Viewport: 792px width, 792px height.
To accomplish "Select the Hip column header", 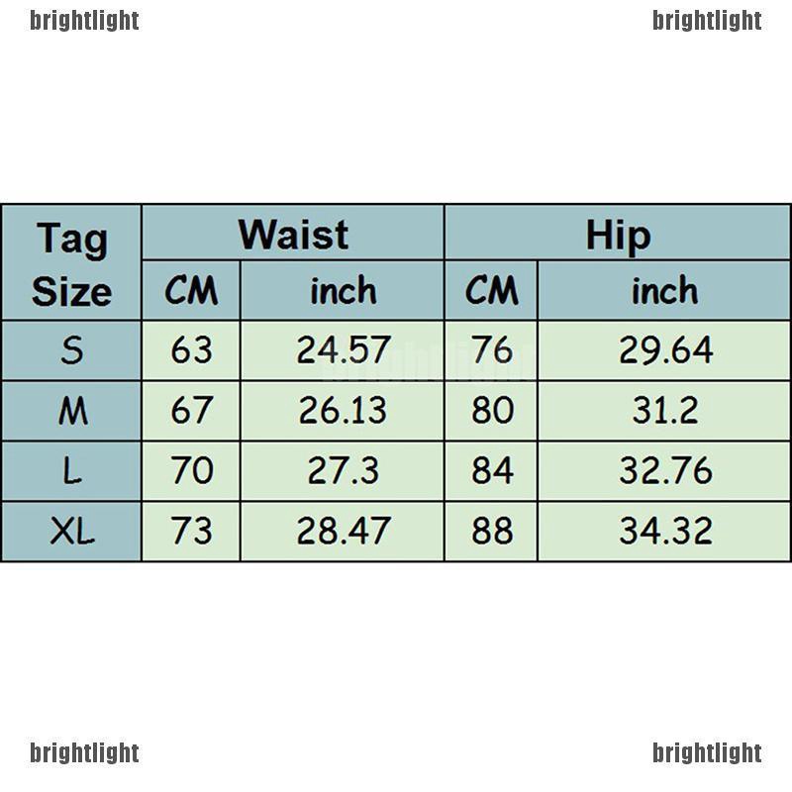I will [x=618, y=235].
